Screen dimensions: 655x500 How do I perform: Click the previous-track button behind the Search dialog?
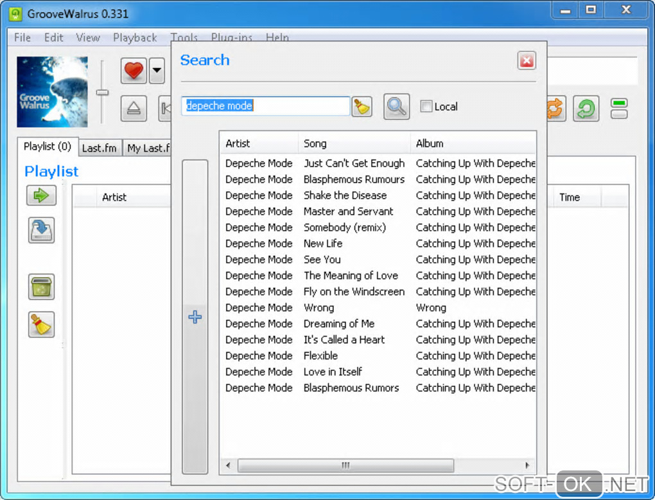pos(165,108)
